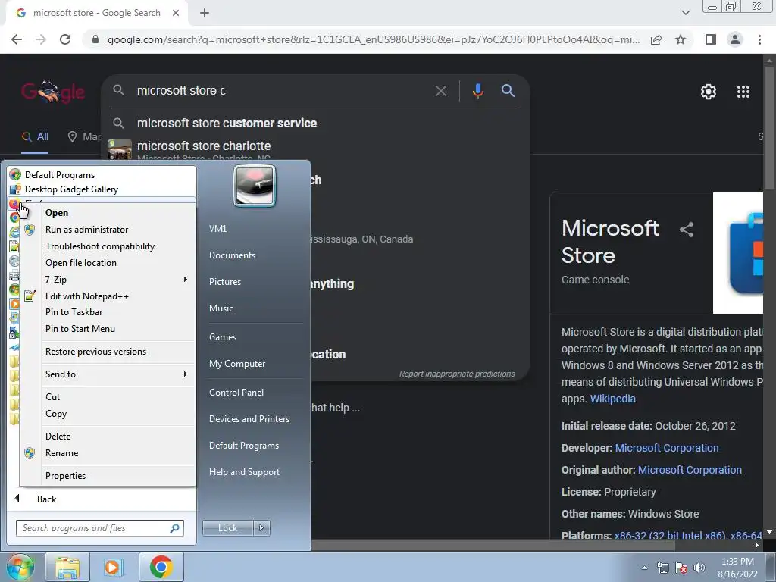
Task: Click the network tray icon
Action: point(662,568)
